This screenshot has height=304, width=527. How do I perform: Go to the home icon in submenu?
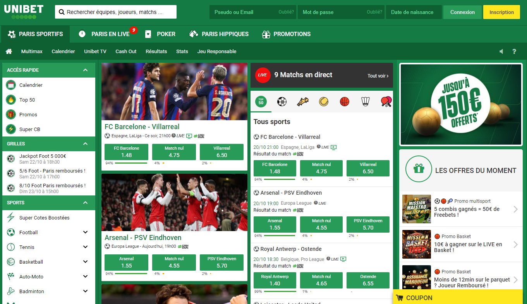(9, 51)
